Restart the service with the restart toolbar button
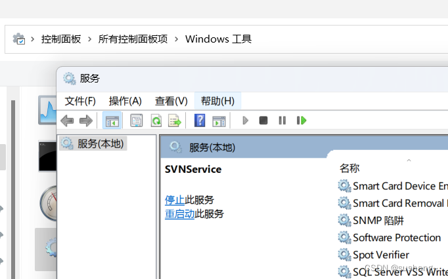Screen dimensions: 448x279 point(302,121)
